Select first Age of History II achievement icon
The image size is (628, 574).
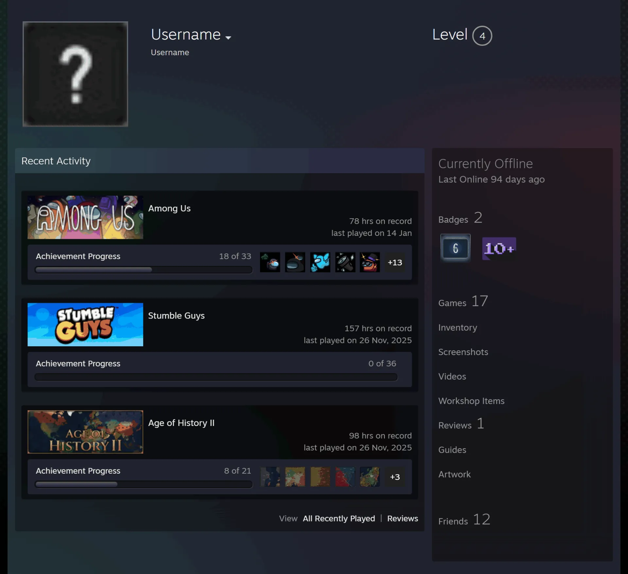pos(270,477)
